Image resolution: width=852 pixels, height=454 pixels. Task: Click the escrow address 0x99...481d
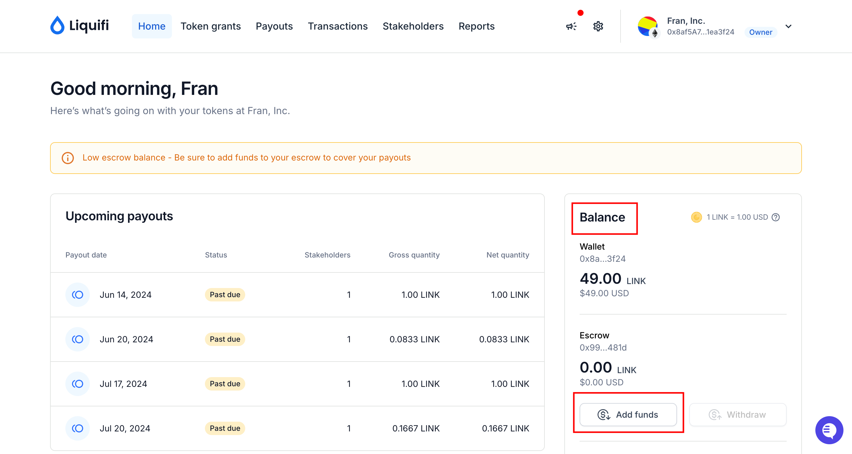(x=603, y=348)
